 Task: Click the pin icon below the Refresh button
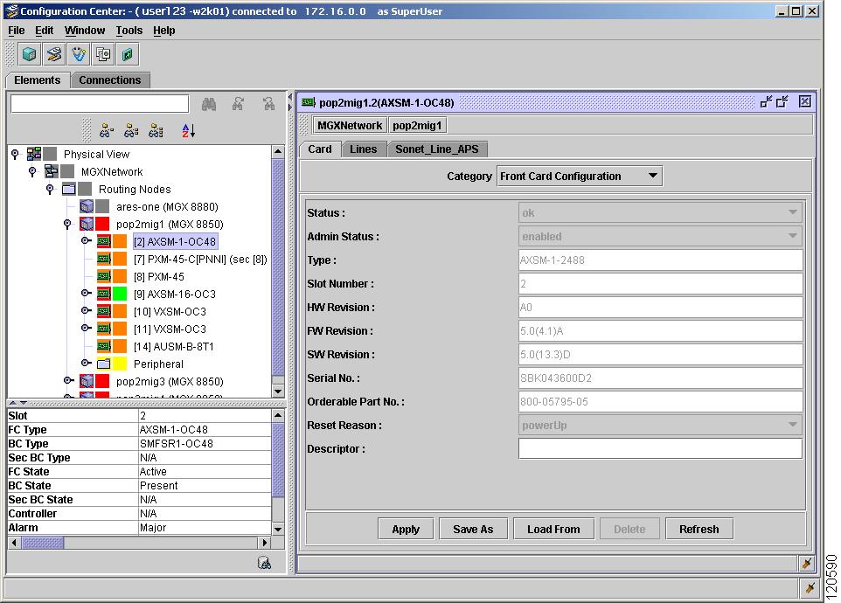click(x=806, y=563)
